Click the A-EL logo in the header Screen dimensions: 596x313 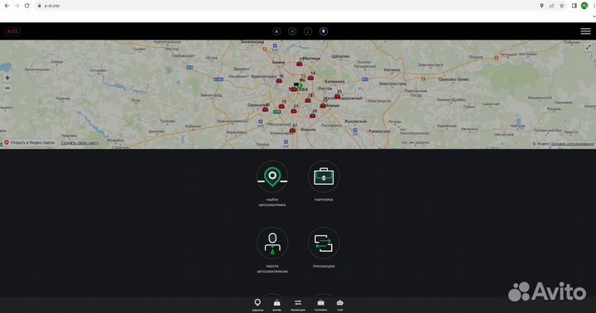click(x=12, y=31)
